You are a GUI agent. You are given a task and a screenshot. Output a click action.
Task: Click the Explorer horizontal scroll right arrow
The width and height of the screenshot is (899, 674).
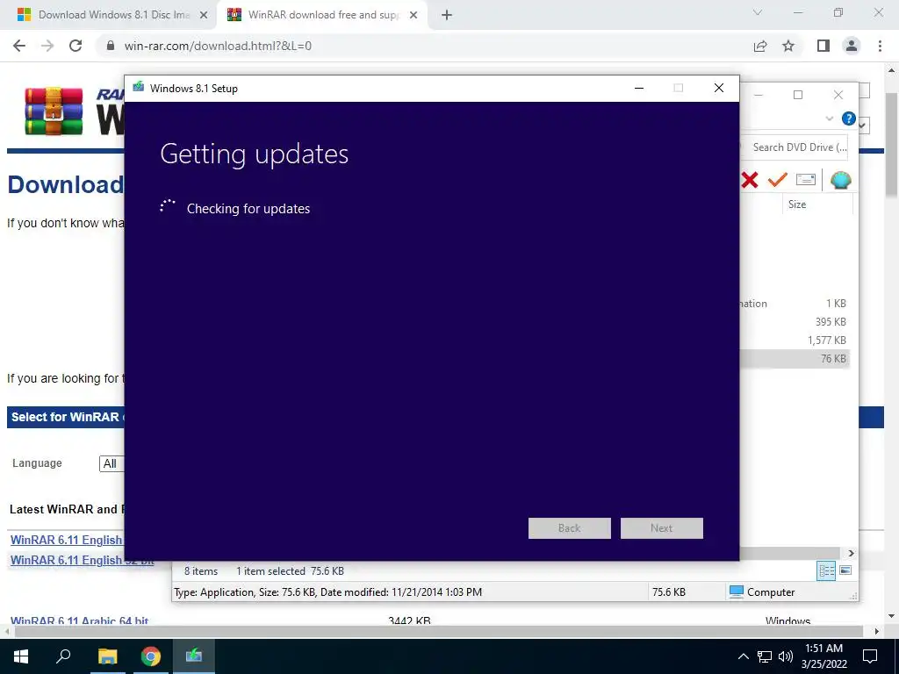point(851,553)
